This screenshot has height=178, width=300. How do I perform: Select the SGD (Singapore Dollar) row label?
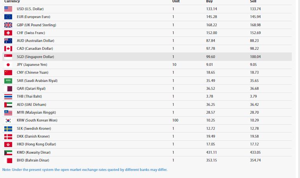tap(35, 57)
